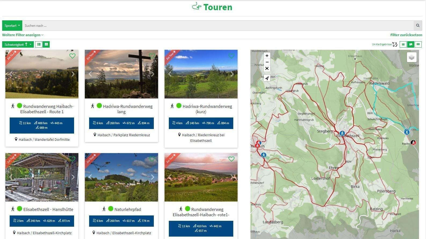Favorite the Rundwanderweg Haibach-Elisabethszell Route 1 tour
The width and height of the screenshot is (426, 239).
tap(72, 56)
